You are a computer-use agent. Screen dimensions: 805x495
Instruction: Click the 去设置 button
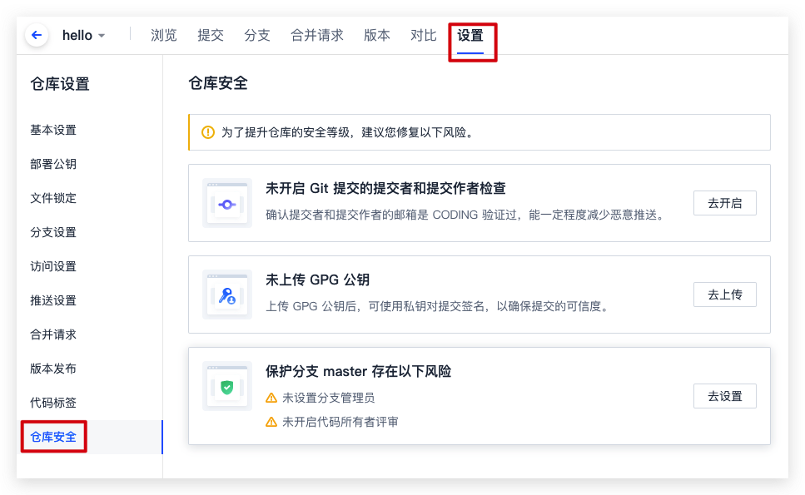[724, 396]
